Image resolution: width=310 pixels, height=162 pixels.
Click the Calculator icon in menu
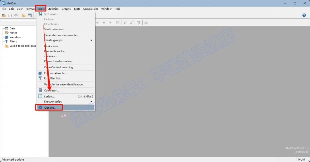pos(40,90)
